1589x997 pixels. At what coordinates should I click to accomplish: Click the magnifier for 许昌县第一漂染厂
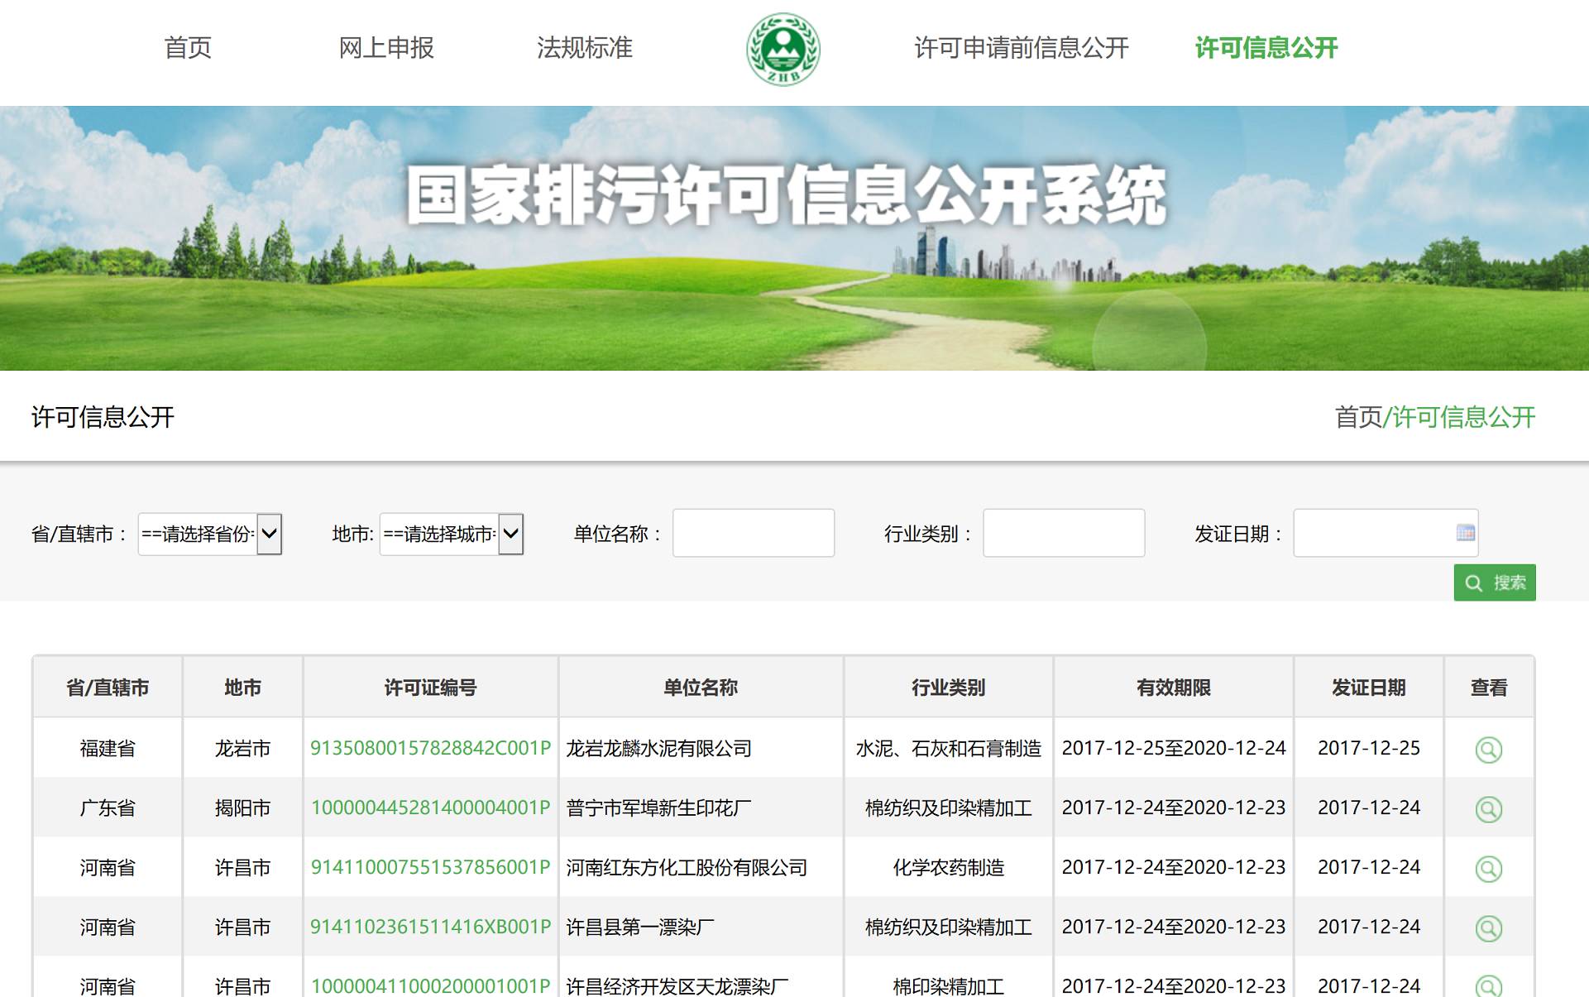pos(1488,927)
